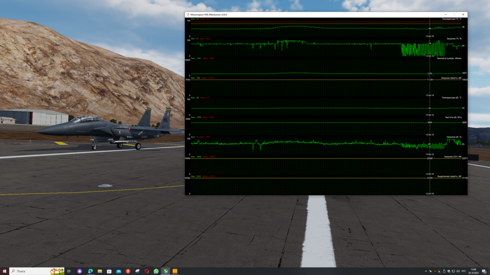Click the spiky section of GPU load graph
The height and width of the screenshot is (275, 490).
[x=423, y=49]
